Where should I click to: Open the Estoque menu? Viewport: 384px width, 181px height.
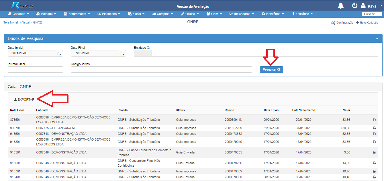point(46,14)
